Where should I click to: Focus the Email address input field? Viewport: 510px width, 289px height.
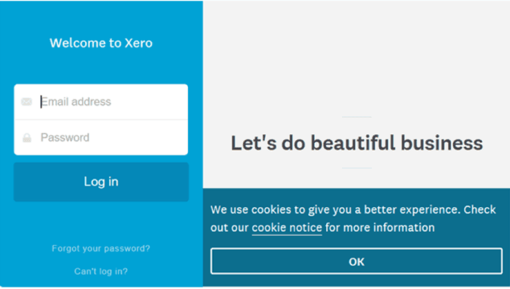click(110, 102)
